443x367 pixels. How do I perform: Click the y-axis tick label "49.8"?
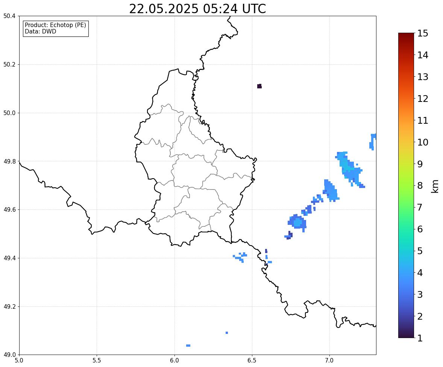coord(9,161)
